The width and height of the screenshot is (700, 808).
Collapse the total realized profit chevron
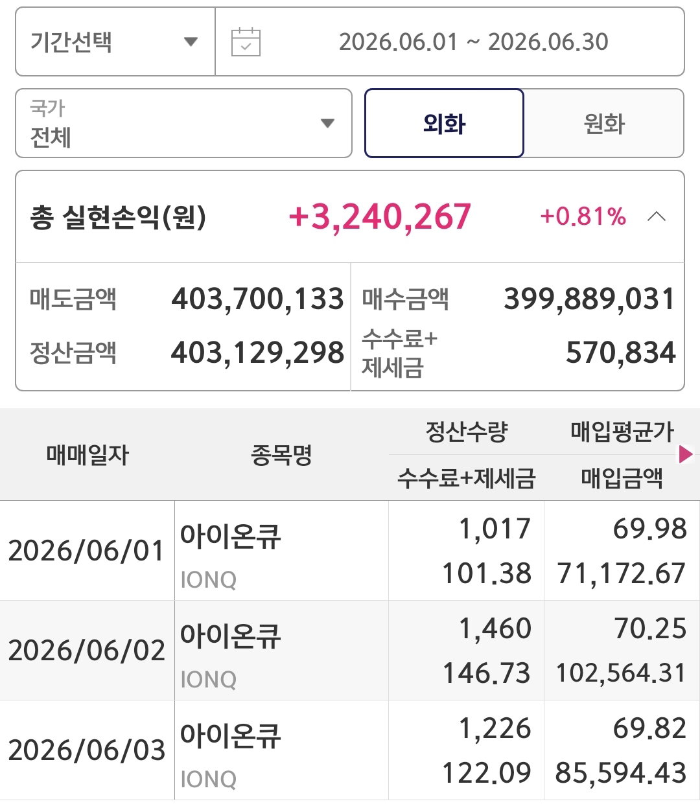(657, 216)
